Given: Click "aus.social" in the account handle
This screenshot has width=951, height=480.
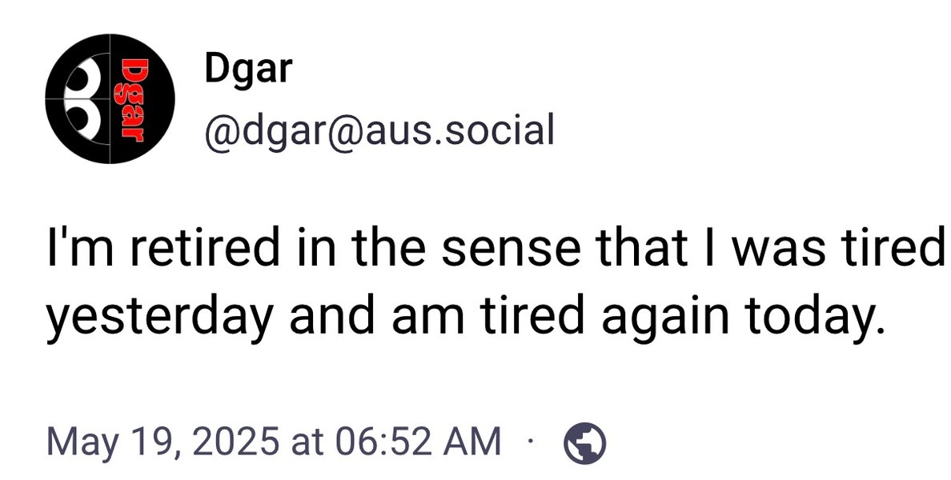Looking at the screenshot, I should (459, 130).
